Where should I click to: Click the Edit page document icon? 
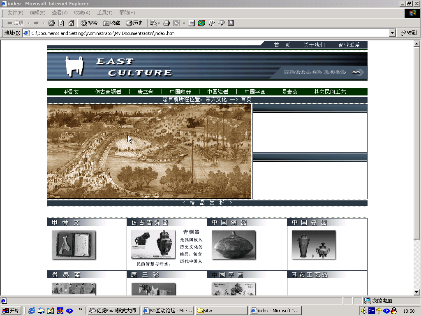tap(192, 23)
